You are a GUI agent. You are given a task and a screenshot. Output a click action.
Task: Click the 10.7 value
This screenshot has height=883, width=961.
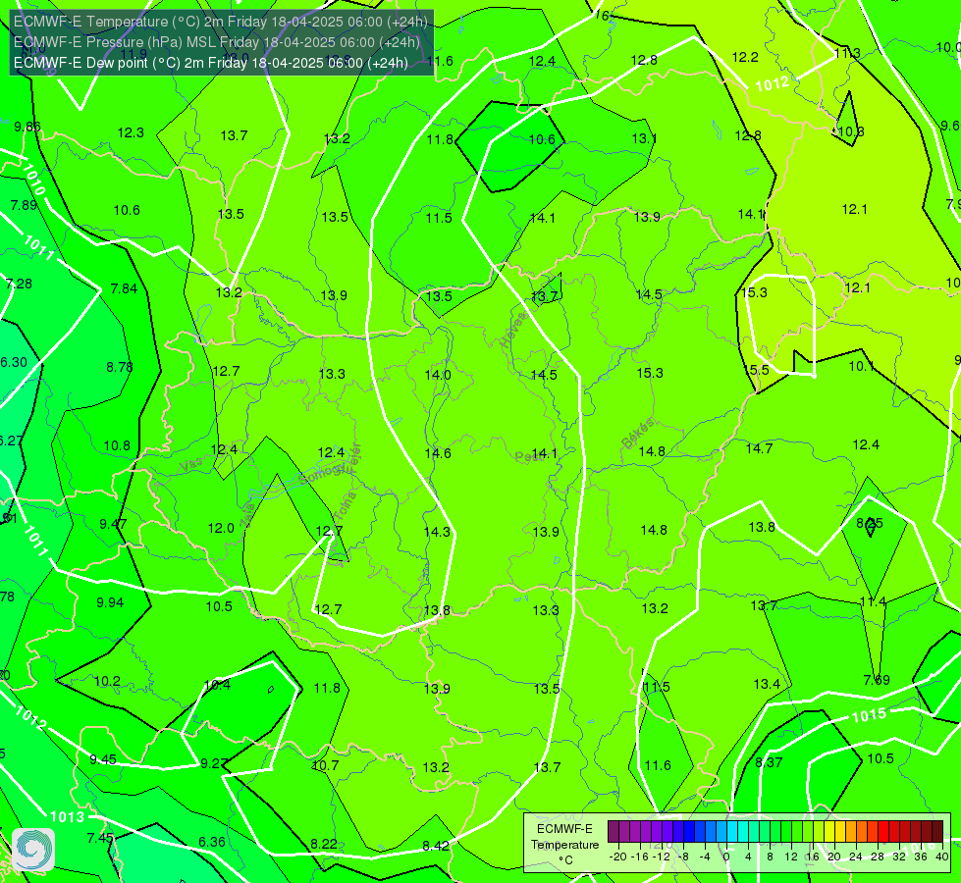click(x=325, y=765)
